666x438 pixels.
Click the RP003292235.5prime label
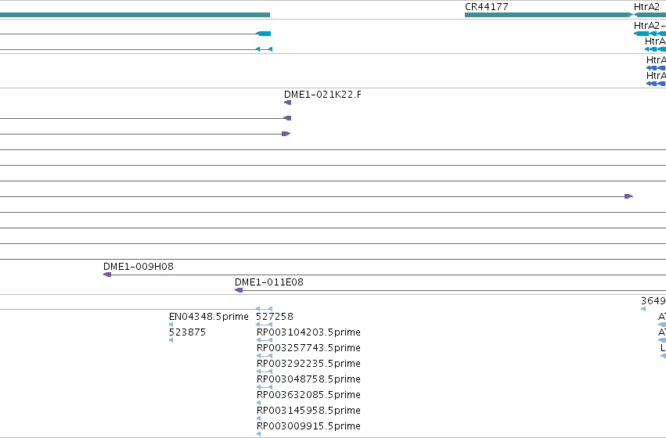pos(308,364)
